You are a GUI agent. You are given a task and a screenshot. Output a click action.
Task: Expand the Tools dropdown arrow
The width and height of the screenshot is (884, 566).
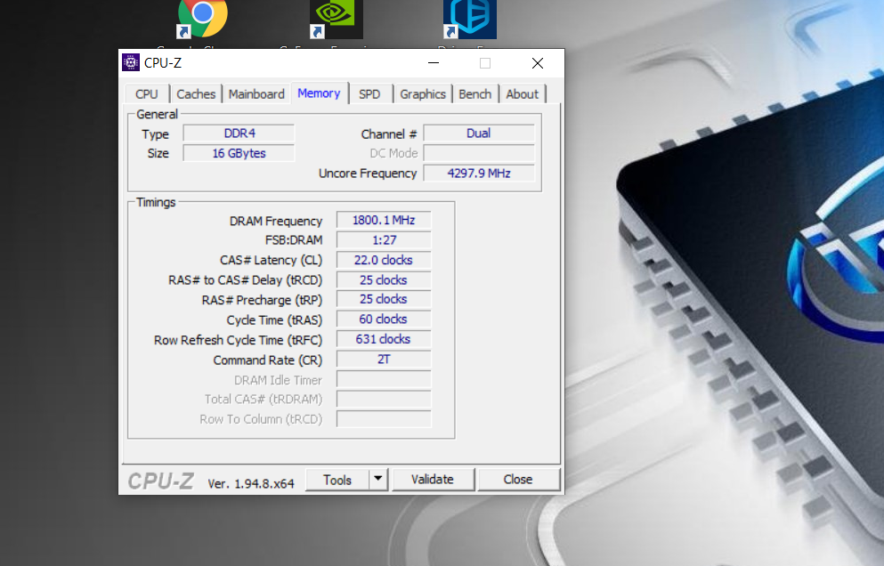pos(378,479)
